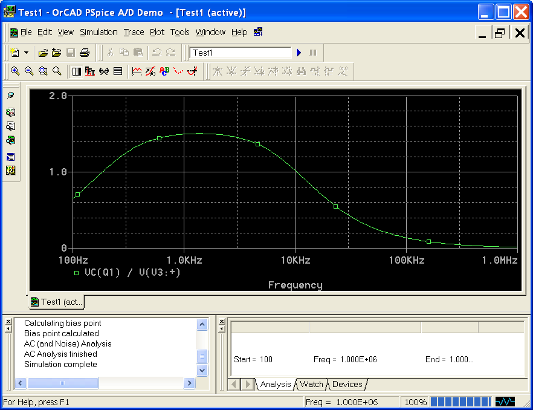Click the Add Trace icon
The width and height of the screenshot is (533, 410).
pos(137,71)
